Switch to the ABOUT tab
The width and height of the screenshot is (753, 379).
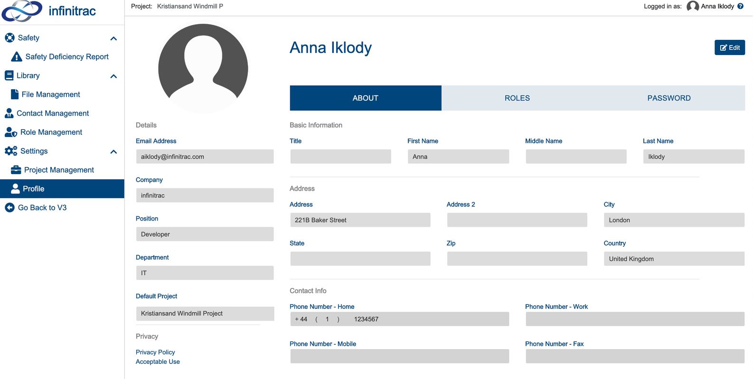pyautogui.click(x=366, y=98)
